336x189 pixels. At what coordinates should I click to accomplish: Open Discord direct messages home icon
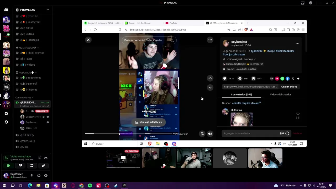tap(6, 10)
